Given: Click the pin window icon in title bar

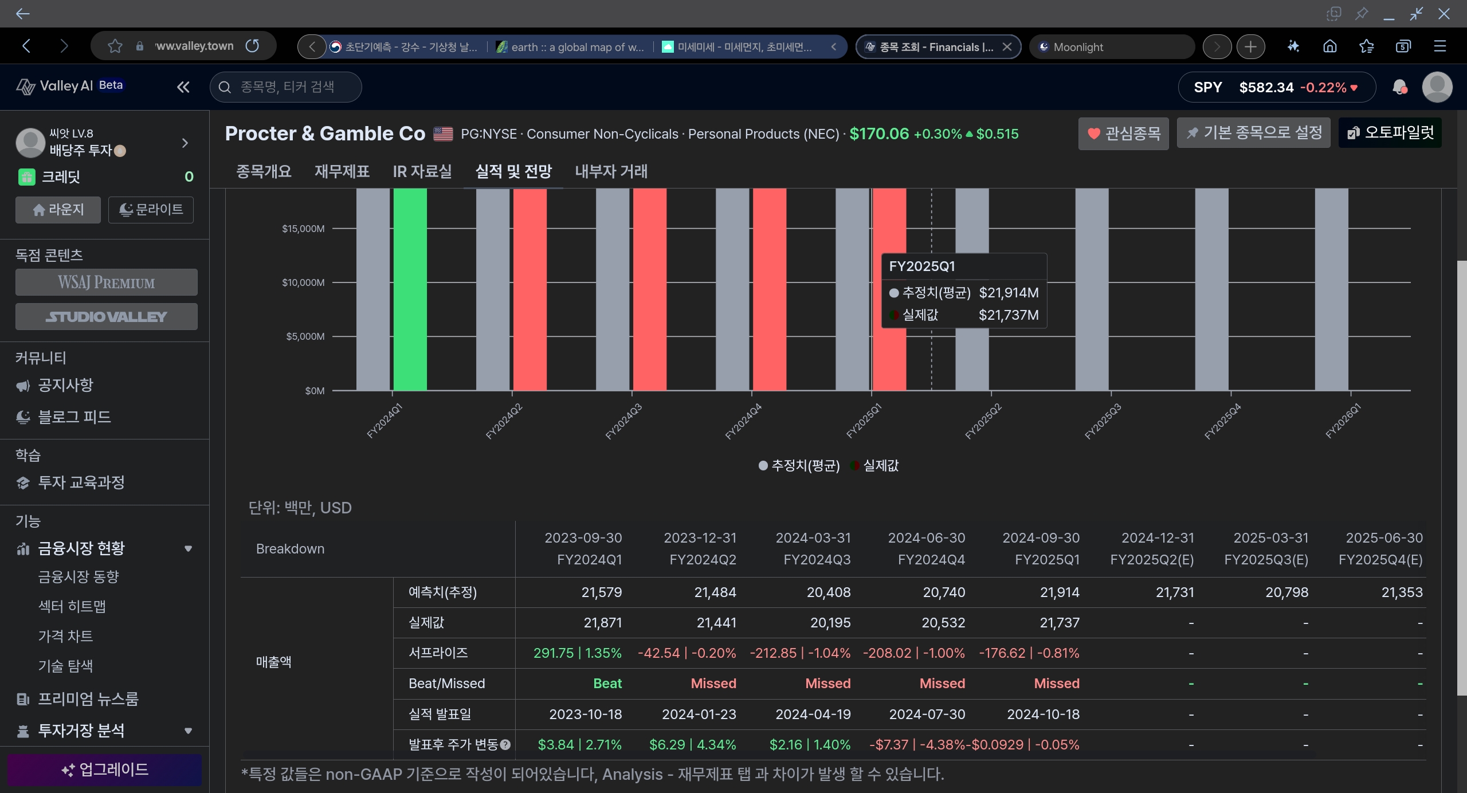Looking at the screenshot, I should pos(1362,13).
